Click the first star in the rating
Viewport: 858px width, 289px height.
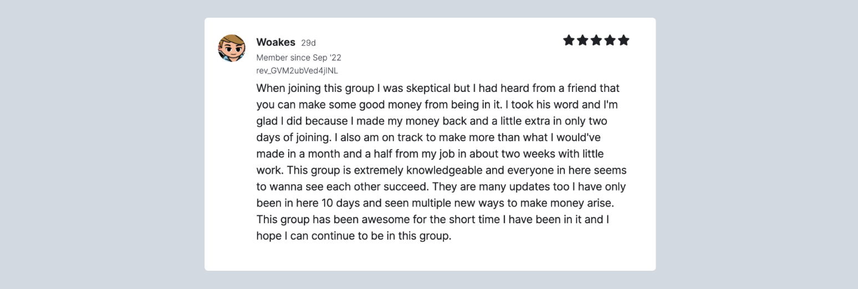(x=569, y=40)
